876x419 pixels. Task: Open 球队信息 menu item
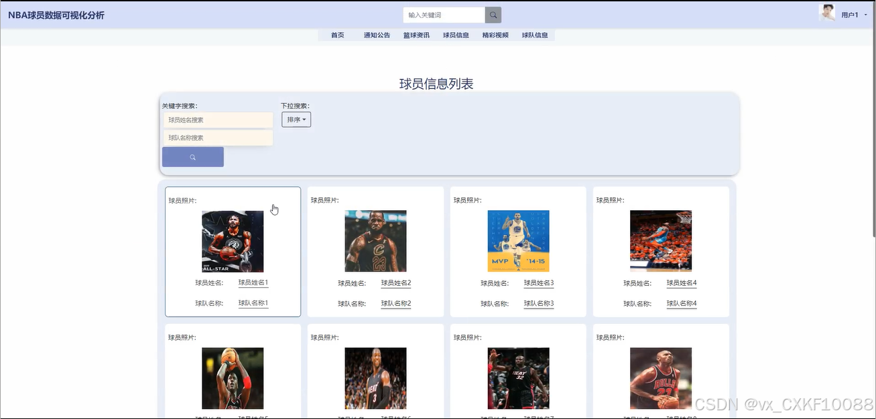pyautogui.click(x=535, y=35)
